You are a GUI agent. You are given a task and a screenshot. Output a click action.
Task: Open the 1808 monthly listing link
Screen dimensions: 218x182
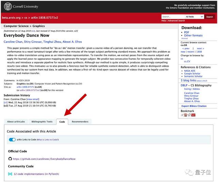pyautogui.click(x=199, y=51)
